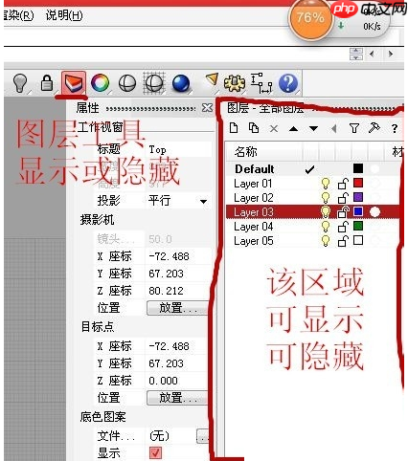The image size is (408, 461).
Task: Change the Layer 01 red color swatch
Action: pos(358,183)
